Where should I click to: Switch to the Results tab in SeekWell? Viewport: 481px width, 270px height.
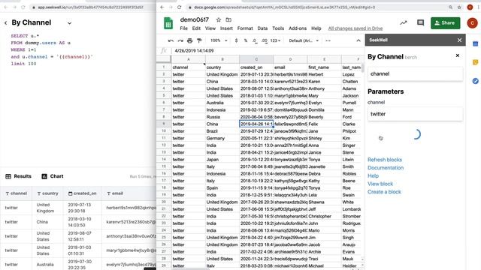pyautogui.click(x=18, y=176)
